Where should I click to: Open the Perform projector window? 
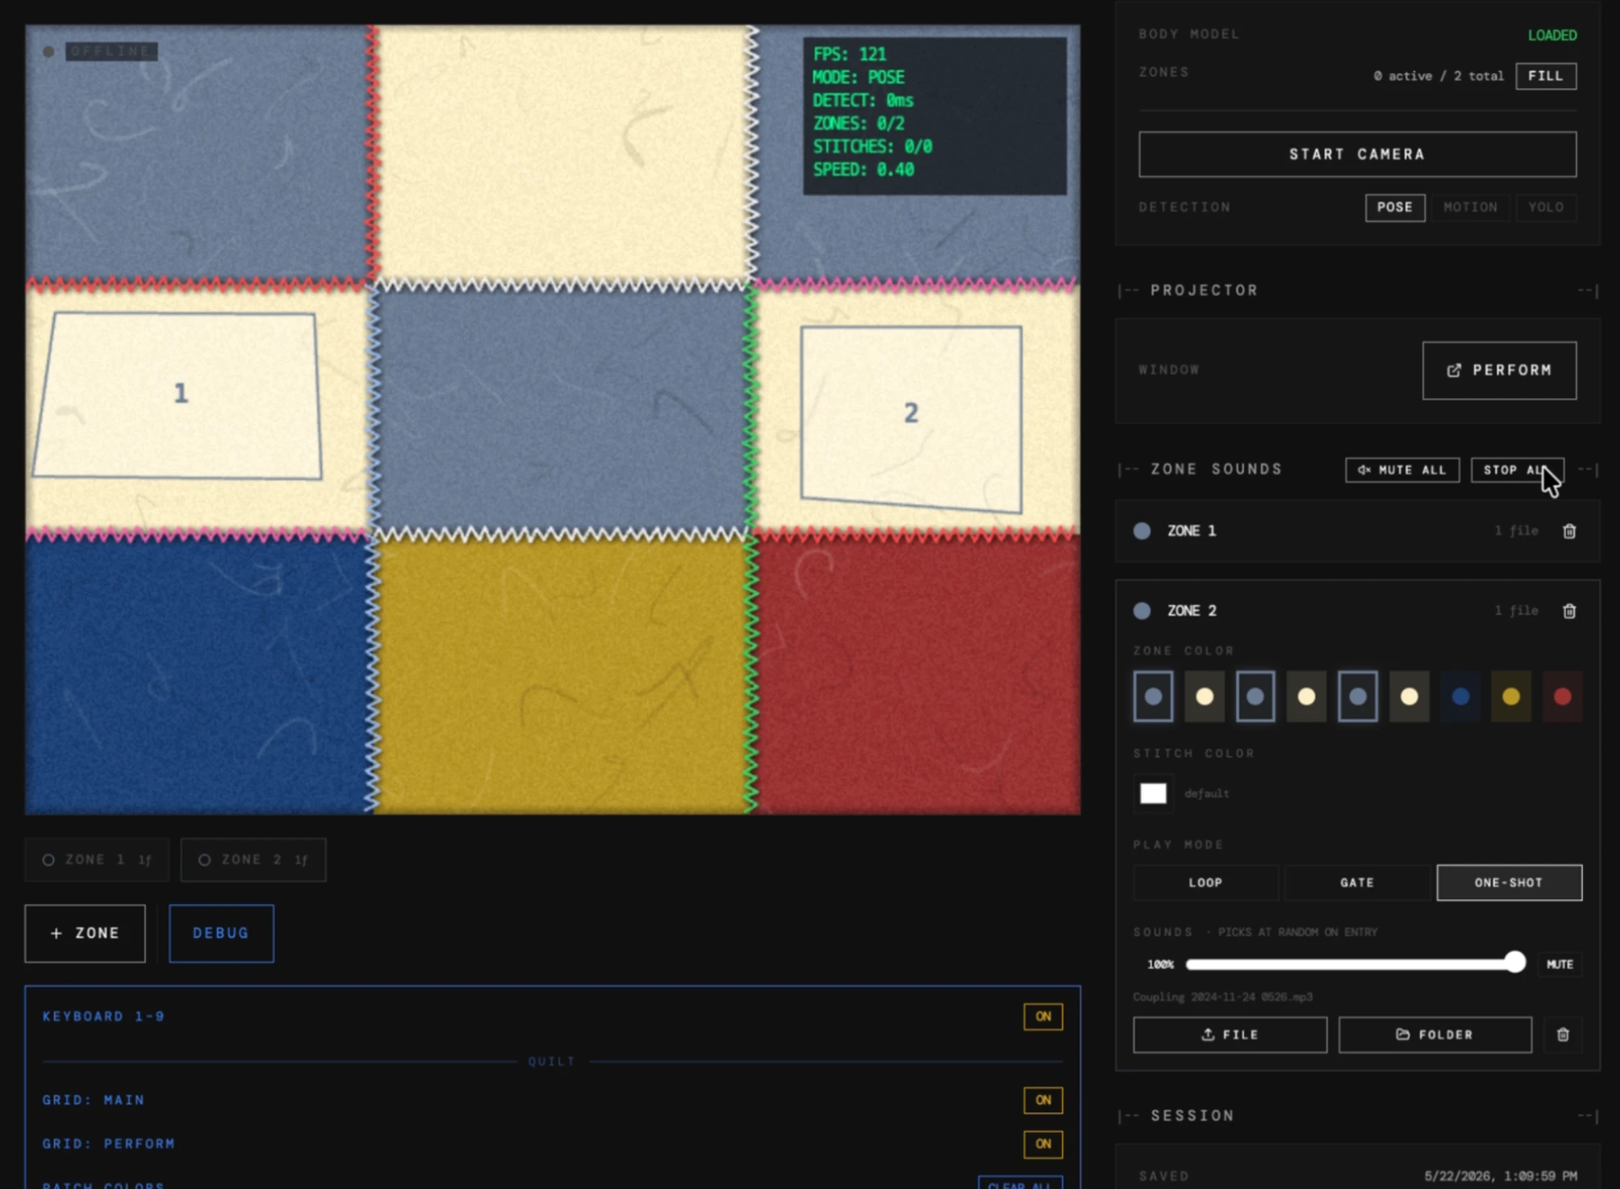coord(1499,370)
